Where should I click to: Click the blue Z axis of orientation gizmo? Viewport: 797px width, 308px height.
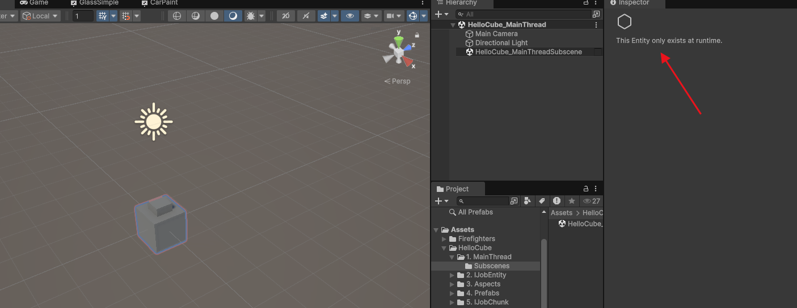[408, 47]
